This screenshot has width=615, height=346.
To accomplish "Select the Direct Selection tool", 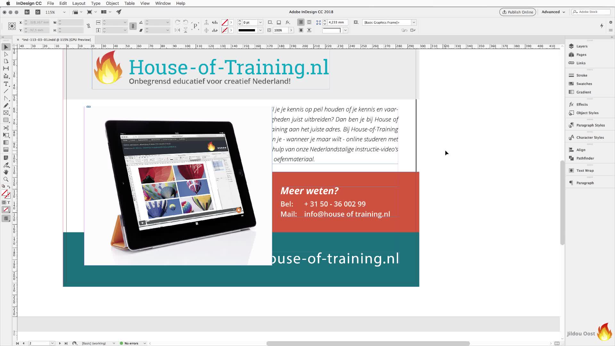I will (x=6, y=54).
